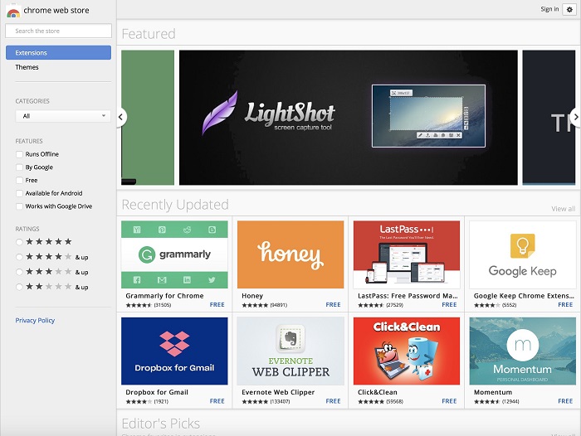Open Google Keep Chrome Extension title
The image size is (581, 436).
tap(524, 296)
